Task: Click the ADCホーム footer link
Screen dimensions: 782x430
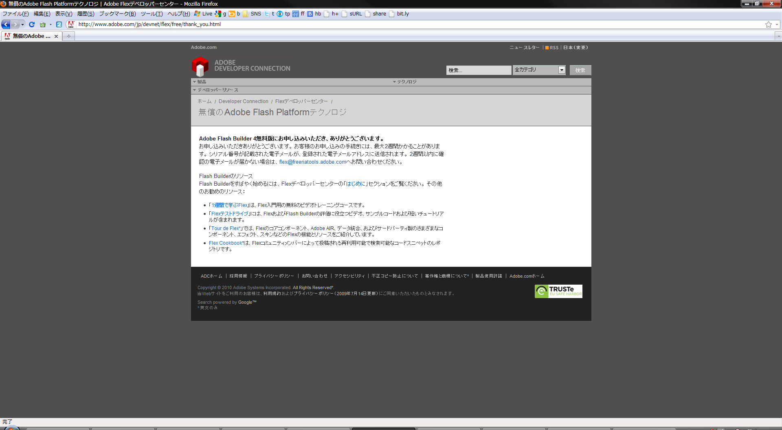Action: pos(211,276)
